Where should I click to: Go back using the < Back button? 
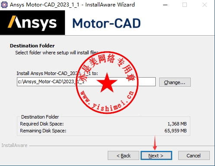pos(123,155)
